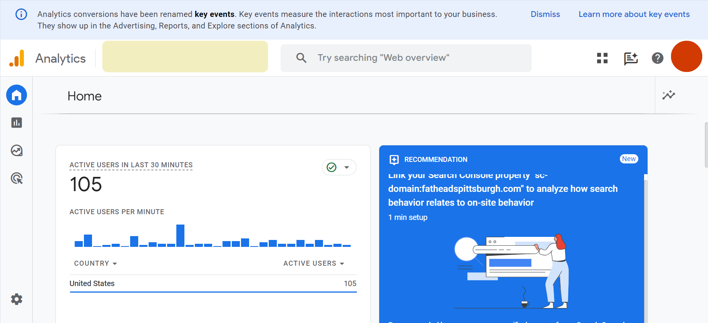Click the 105 active users value
Viewport: 708px width, 323px height.
[86, 184]
